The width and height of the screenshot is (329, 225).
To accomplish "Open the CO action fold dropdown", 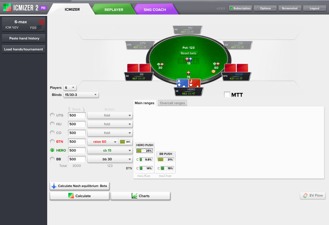I will pos(110,133).
